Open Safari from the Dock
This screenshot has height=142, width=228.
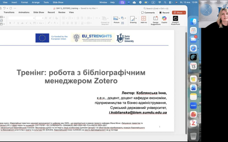pyautogui.click(x=193, y=48)
